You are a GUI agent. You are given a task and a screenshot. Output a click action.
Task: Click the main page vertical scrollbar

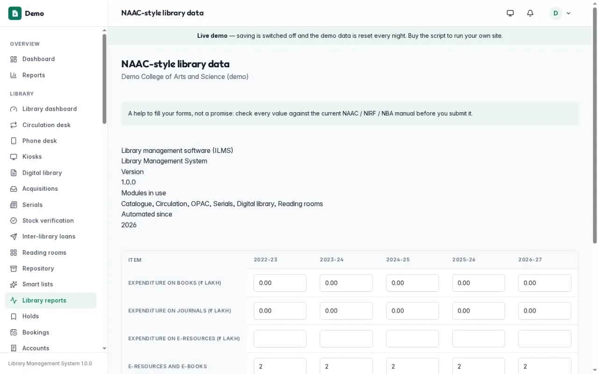(x=595, y=125)
